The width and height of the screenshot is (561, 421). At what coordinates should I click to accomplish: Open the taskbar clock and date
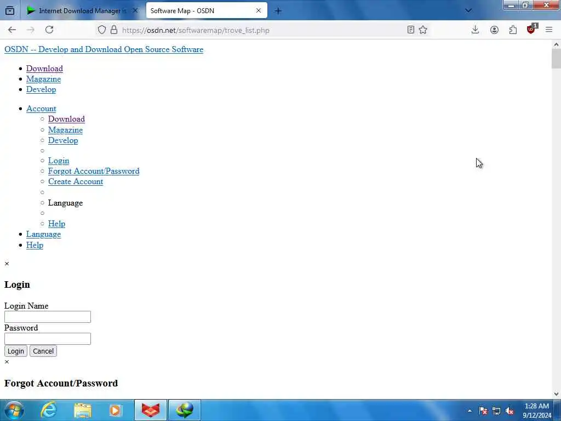pyautogui.click(x=537, y=411)
